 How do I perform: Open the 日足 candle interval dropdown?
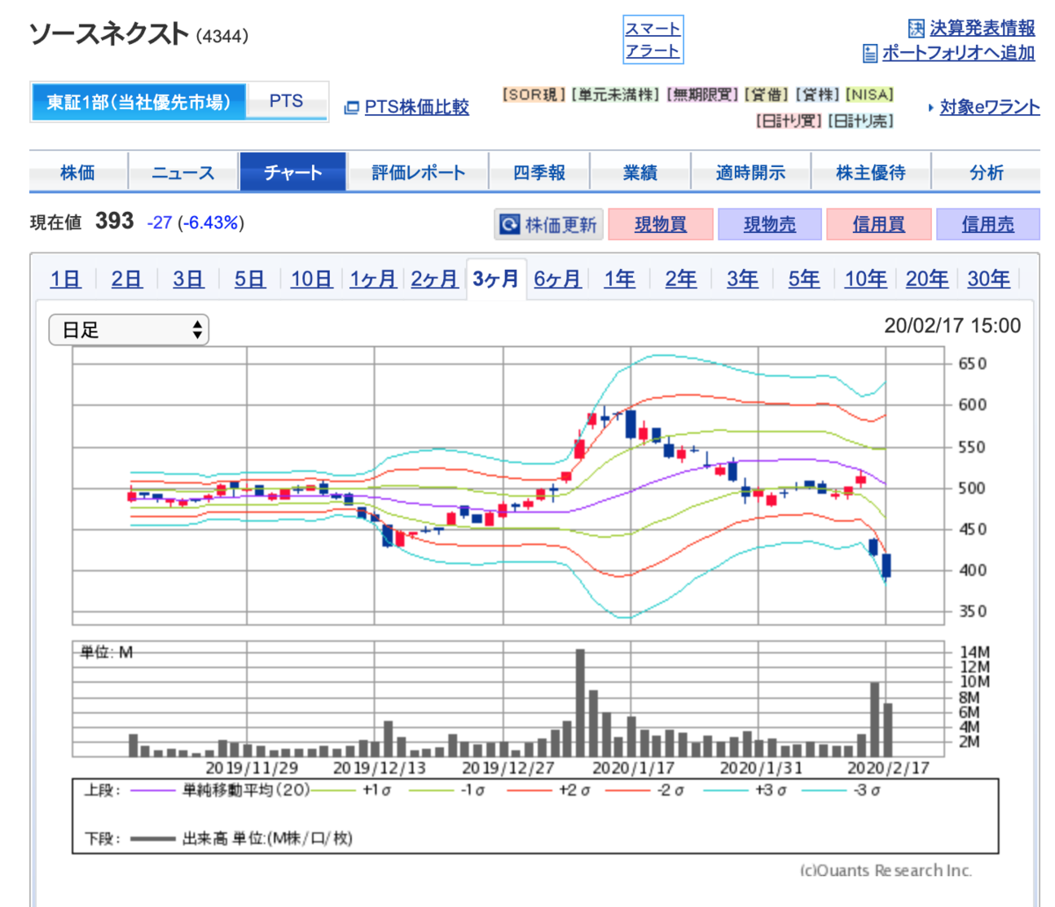click(x=128, y=330)
